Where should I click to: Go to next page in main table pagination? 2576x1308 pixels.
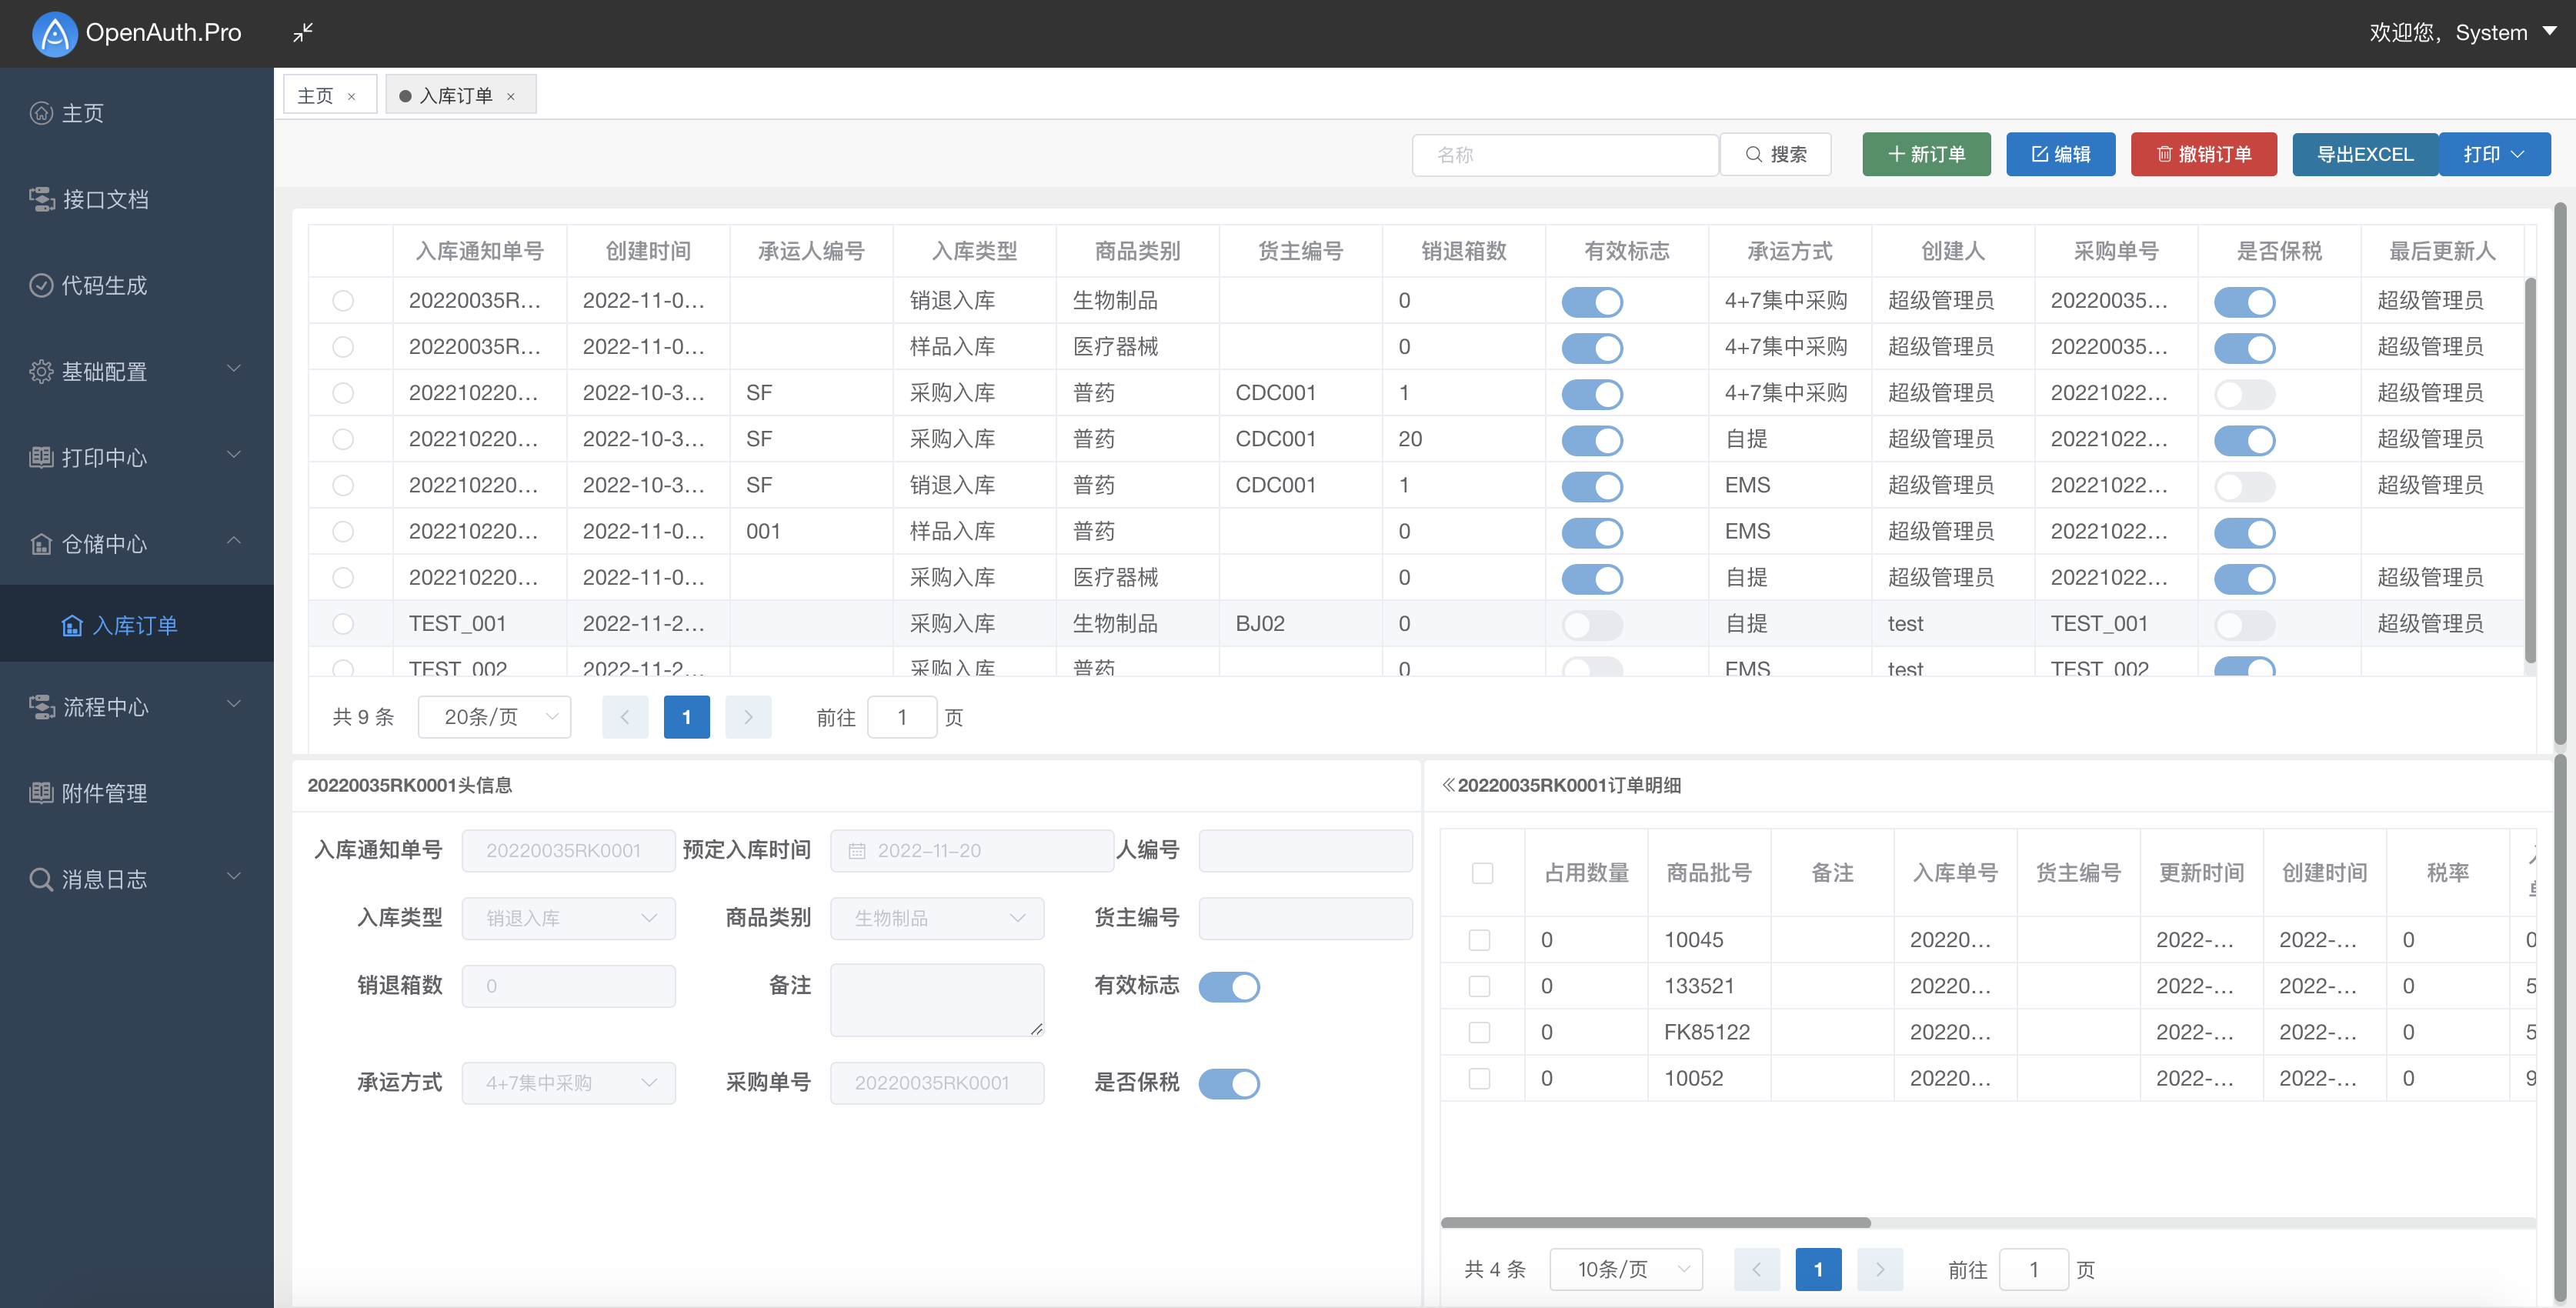(748, 717)
